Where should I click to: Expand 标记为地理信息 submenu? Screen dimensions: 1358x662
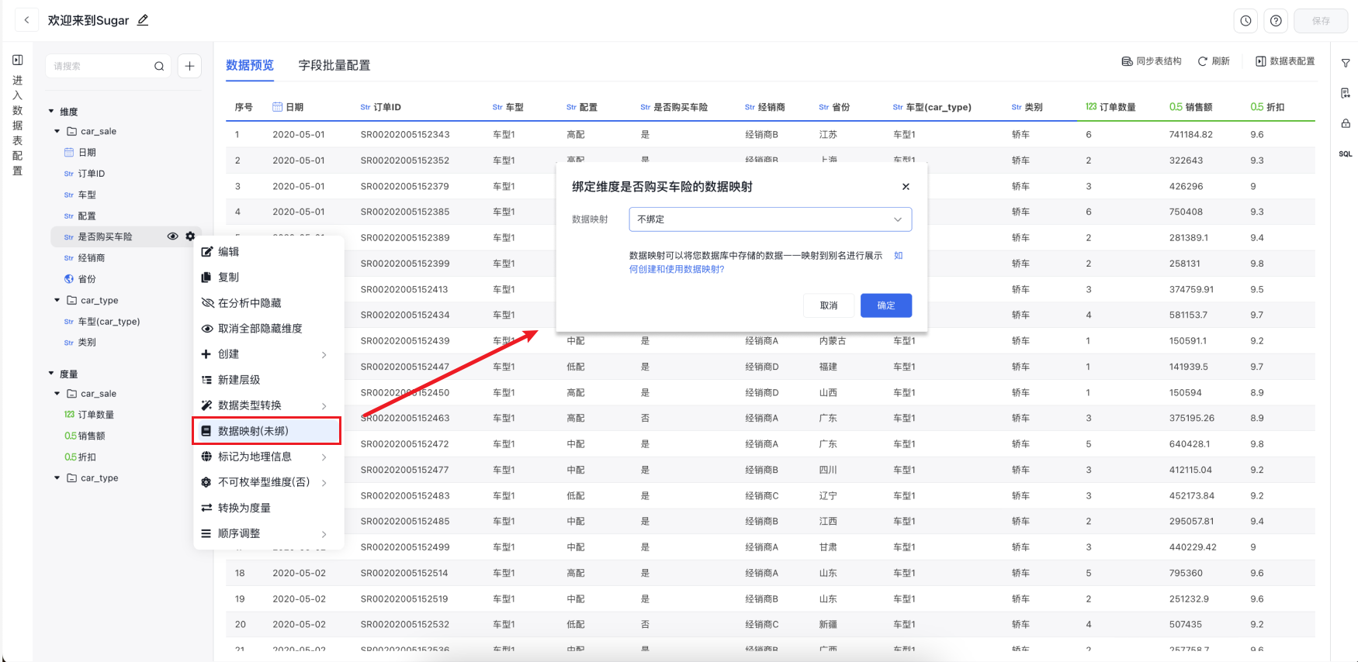coord(268,457)
